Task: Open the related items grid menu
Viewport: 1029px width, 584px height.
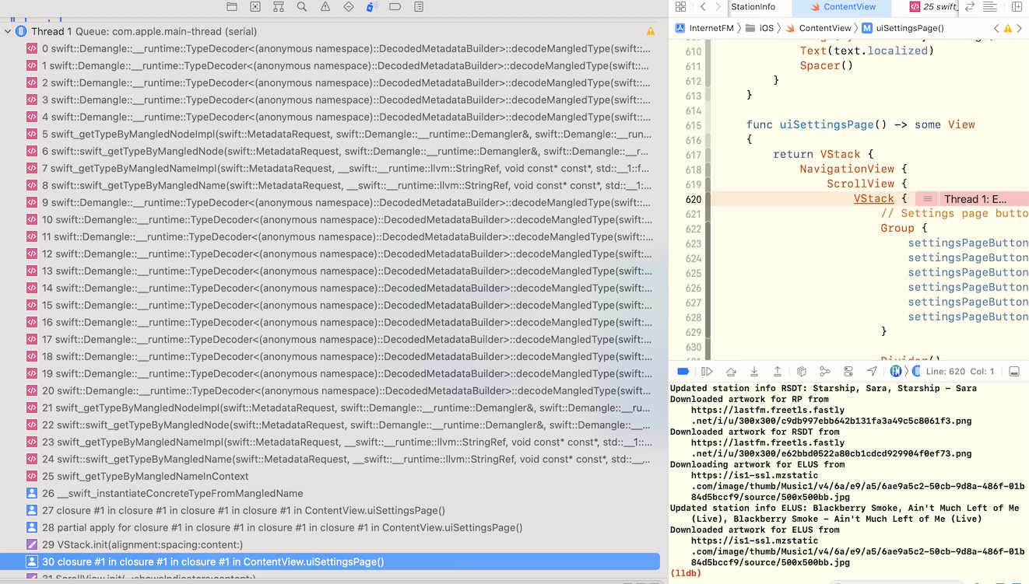Action: 680,7
